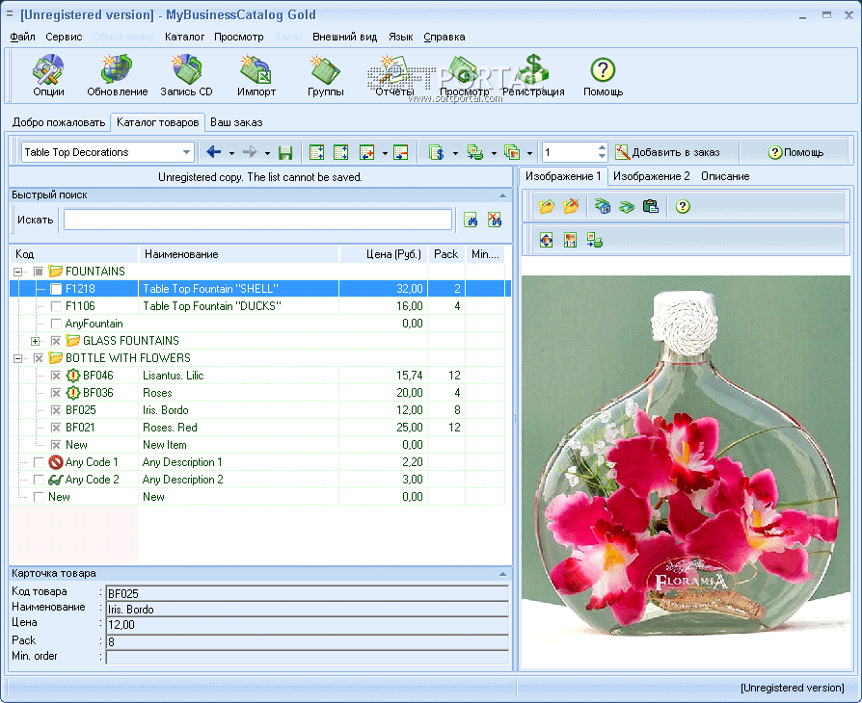Image resolution: width=862 pixels, height=703 pixels.
Task: Click the green save diskette icon
Action: click(285, 152)
